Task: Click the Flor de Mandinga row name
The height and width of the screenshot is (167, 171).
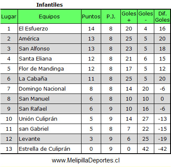Action: coord(41,69)
